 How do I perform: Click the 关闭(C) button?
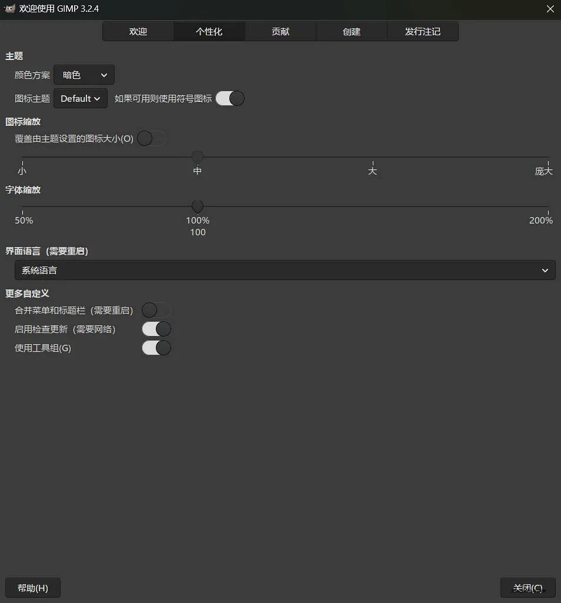tap(527, 588)
